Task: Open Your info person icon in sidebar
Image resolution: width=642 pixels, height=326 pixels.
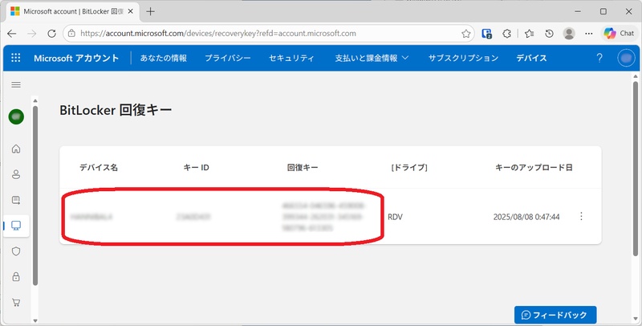Action: pyautogui.click(x=16, y=174)
